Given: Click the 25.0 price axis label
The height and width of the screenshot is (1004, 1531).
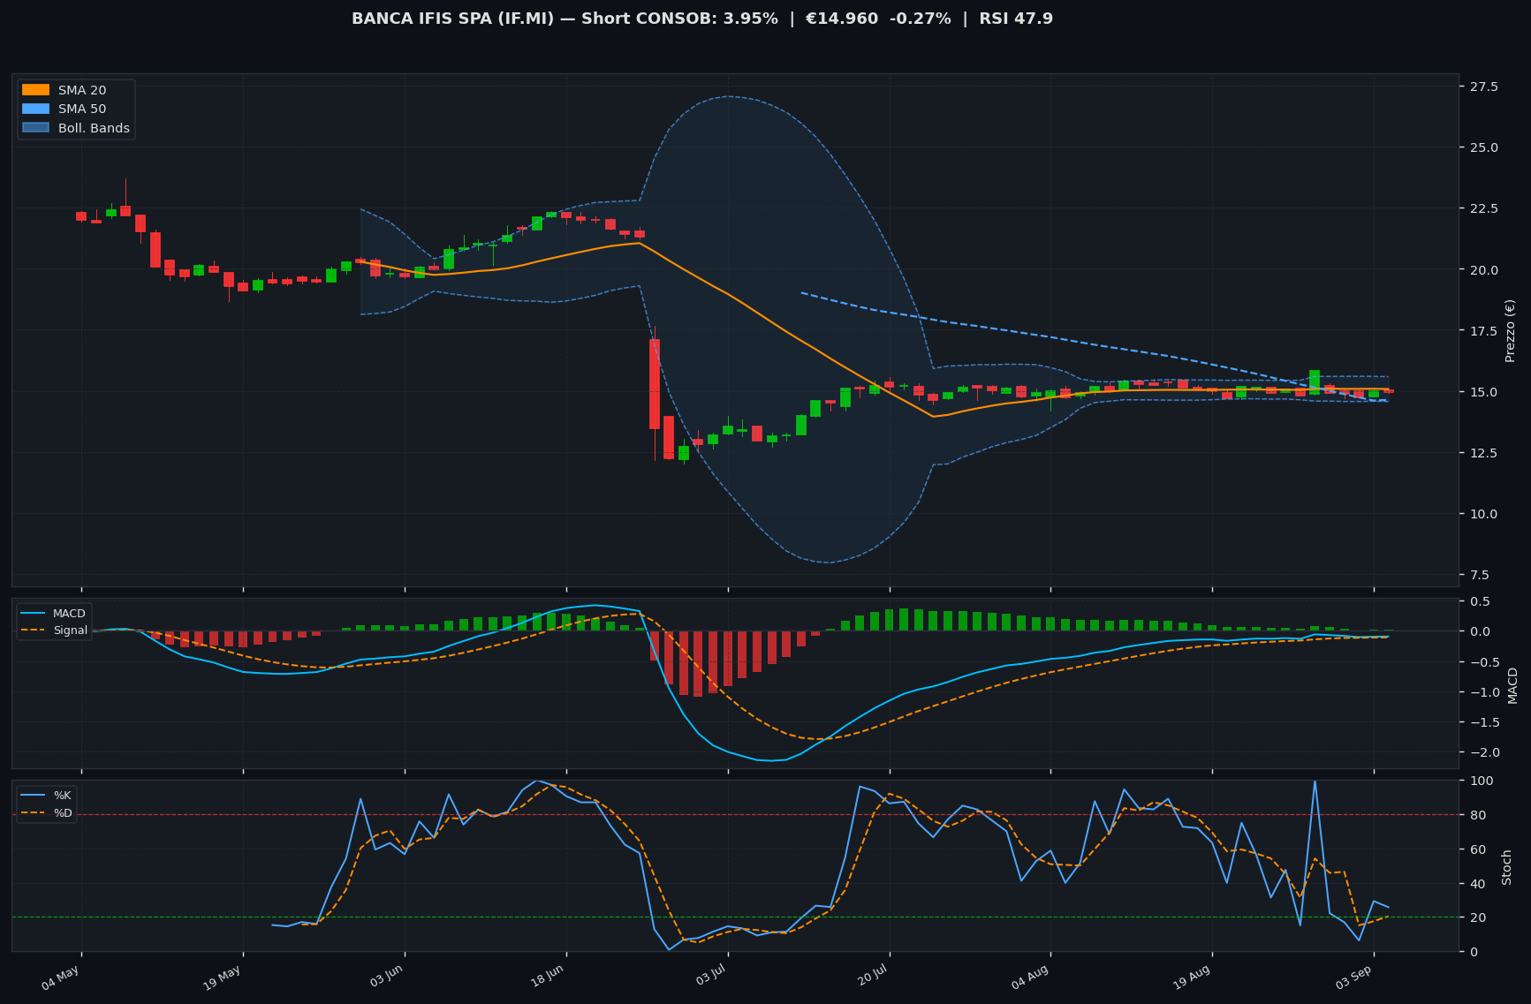Looking at the screenshot, I should [x=1483, y=147].
